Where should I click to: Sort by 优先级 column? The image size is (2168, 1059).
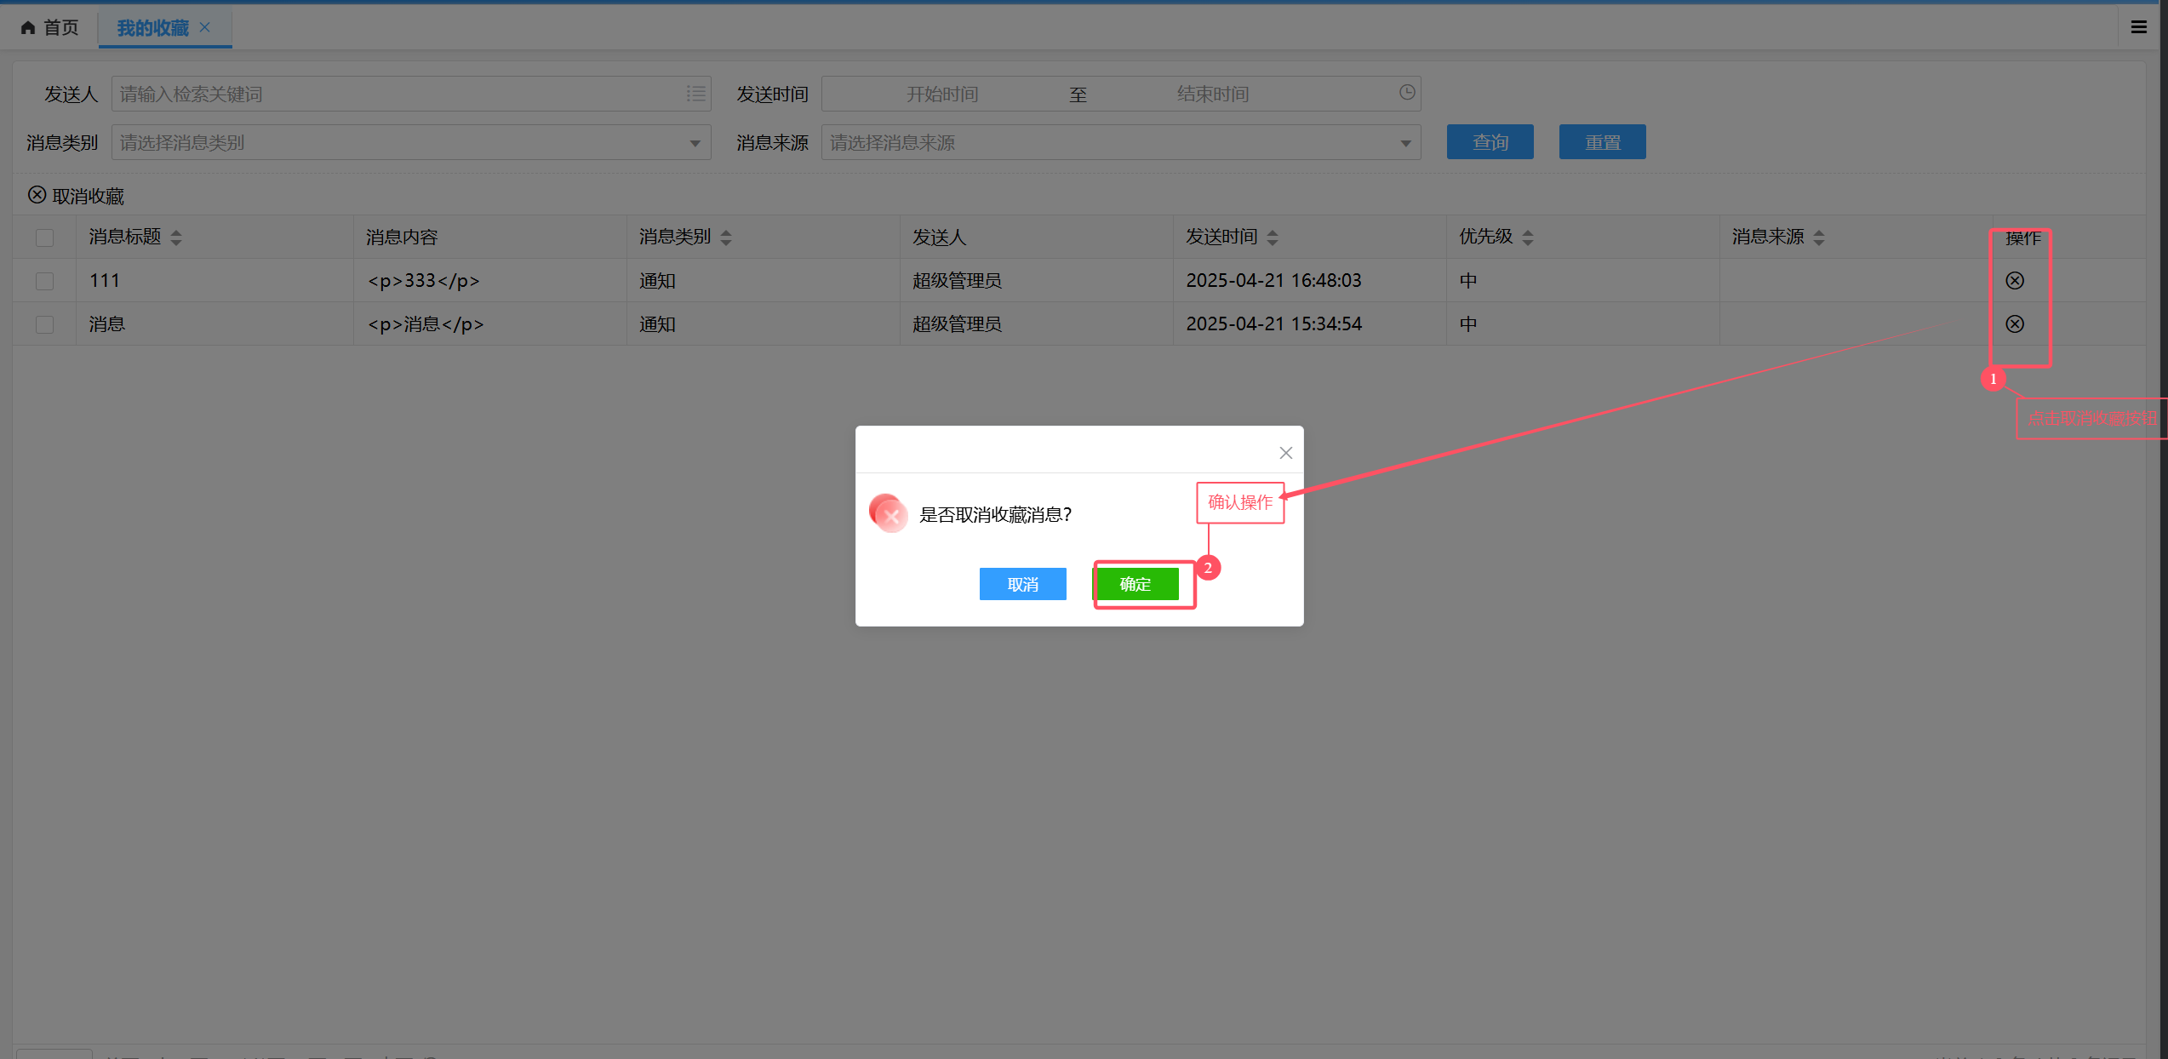(1527, 238)
